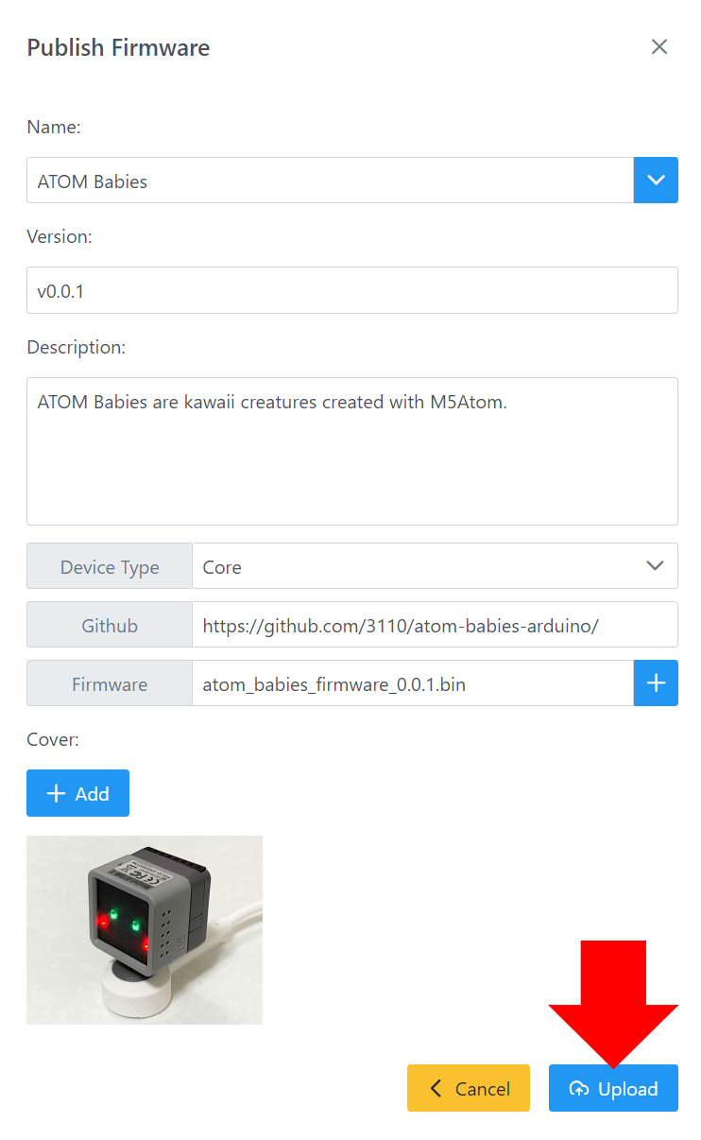Open the Name dropdown arrow

tap(656, 180)
